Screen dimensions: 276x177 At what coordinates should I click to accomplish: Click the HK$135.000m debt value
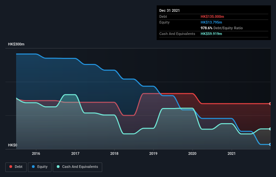(x=212, y=16)
